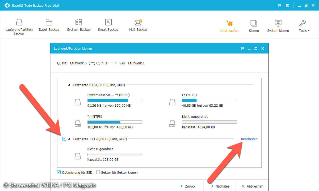Collapse the Festplatte 1 tree node

pos(69,139)
